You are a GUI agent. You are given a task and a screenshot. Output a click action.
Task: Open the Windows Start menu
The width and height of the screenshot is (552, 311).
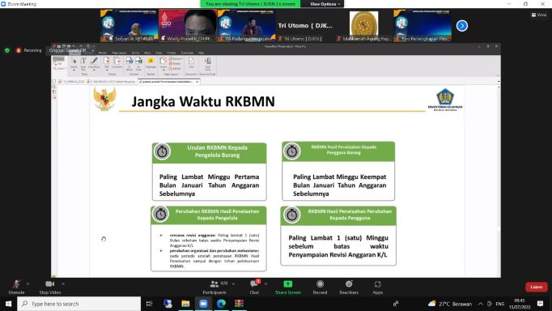tap(8, 304)
